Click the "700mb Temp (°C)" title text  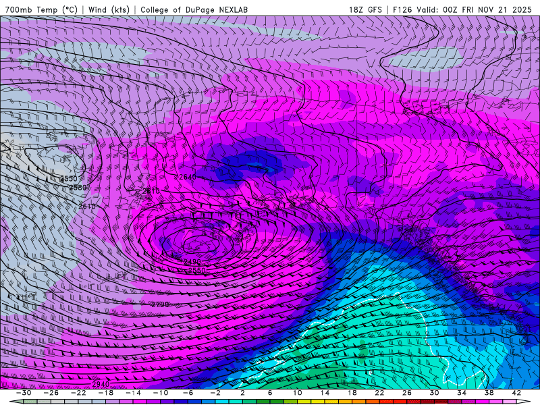point(41,9)
